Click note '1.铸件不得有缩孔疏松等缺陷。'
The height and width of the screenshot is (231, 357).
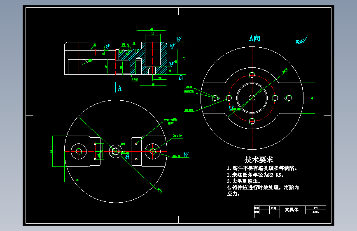pos(262,168)
